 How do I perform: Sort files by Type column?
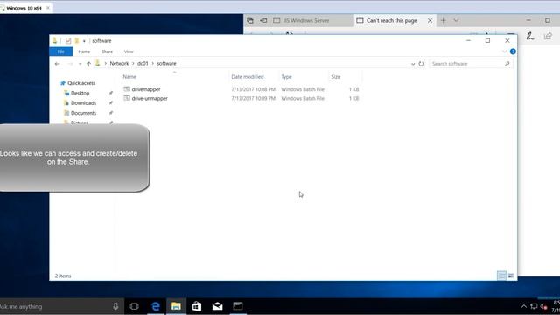pyautogui.click(x=286, y=77)
